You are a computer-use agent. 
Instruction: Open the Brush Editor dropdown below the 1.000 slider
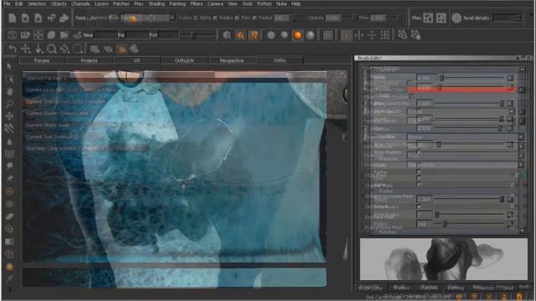pos(461,111)
